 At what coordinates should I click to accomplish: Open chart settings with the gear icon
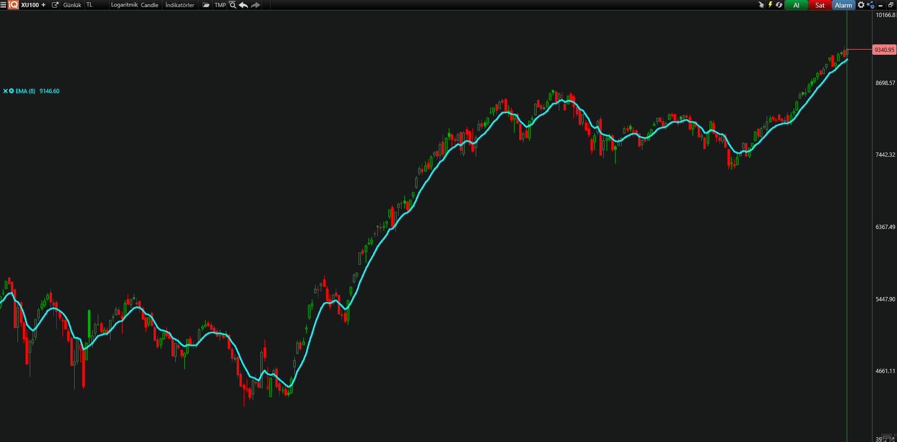click(861, 5)
